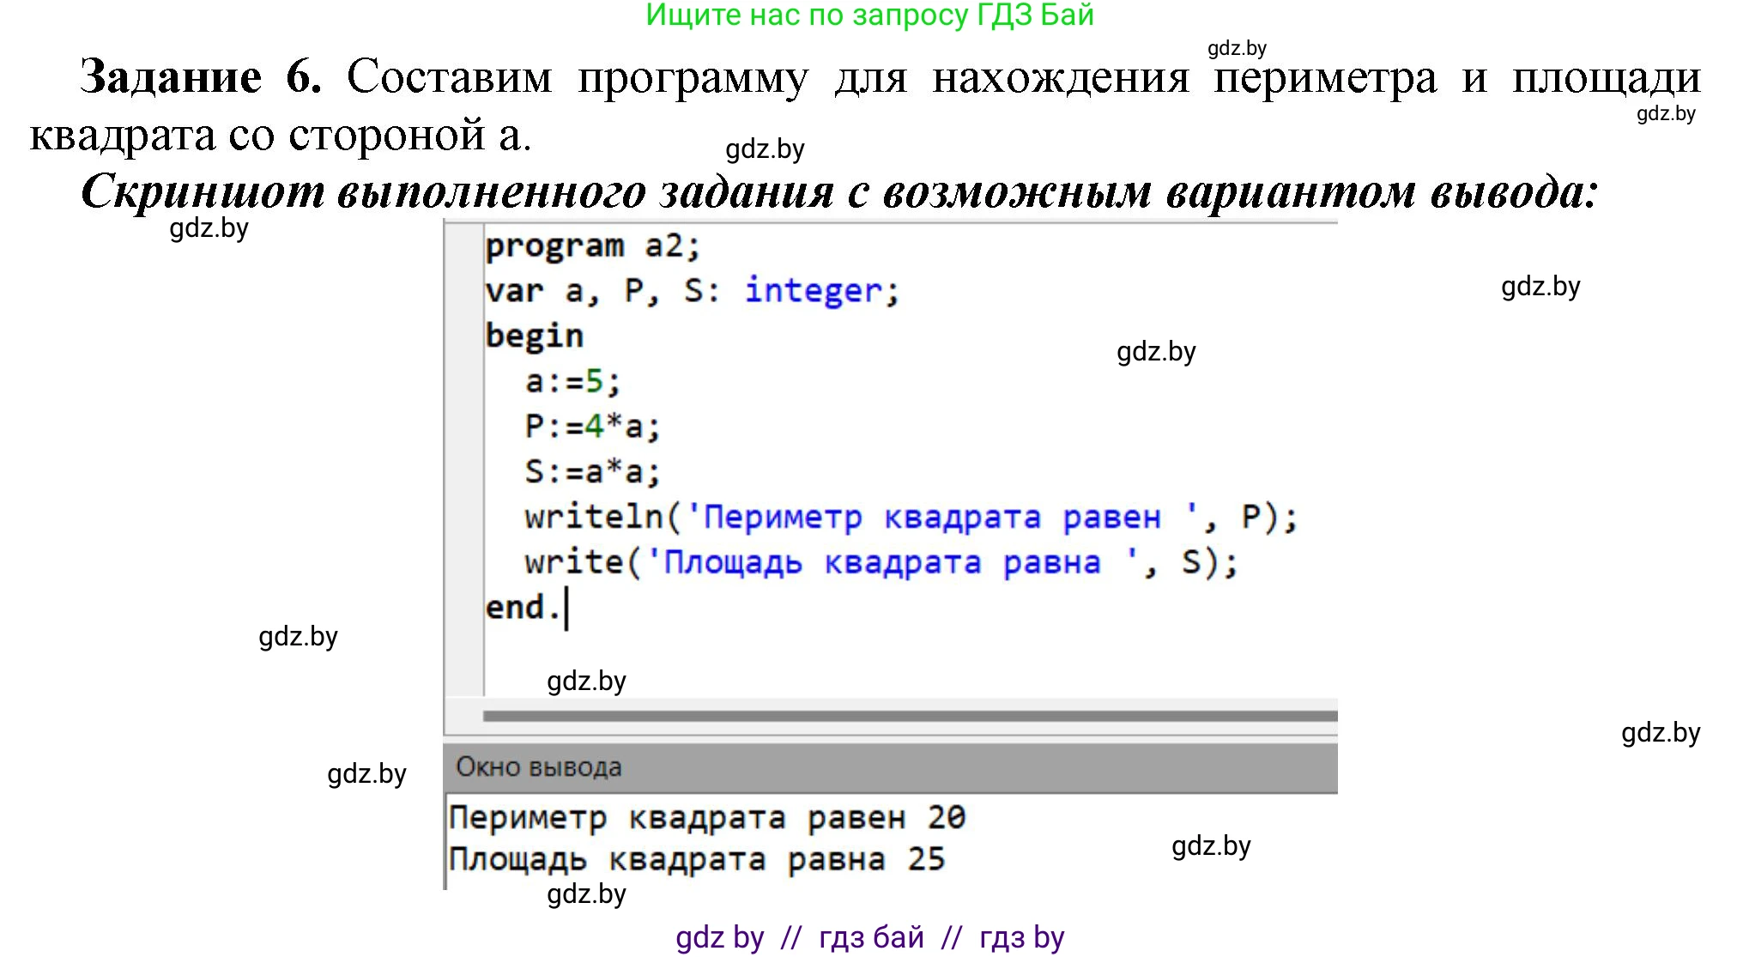Click the assignment 'S:=a*a;'
The height and width of the screenshot is (957, 1743).
[x=592, y=469]
